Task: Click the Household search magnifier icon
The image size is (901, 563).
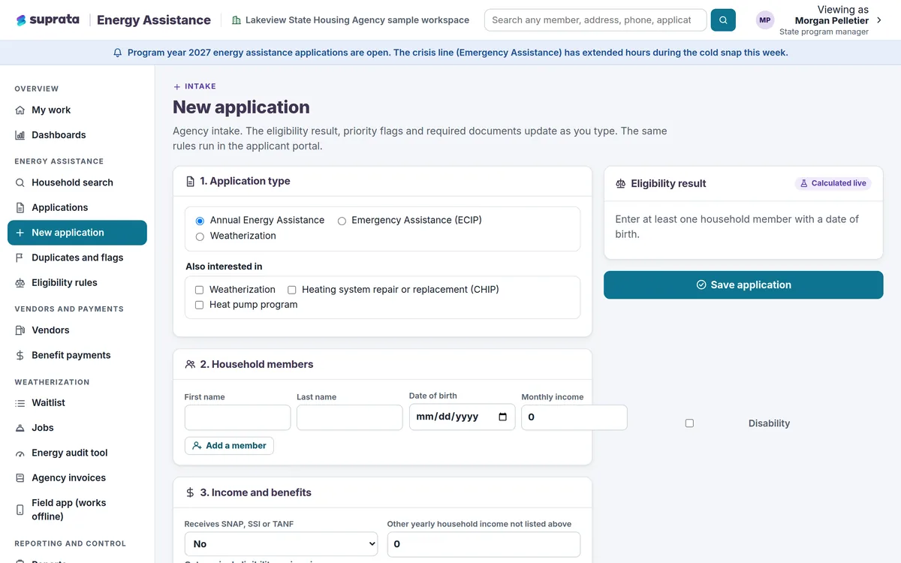Action: coord(20,182)
